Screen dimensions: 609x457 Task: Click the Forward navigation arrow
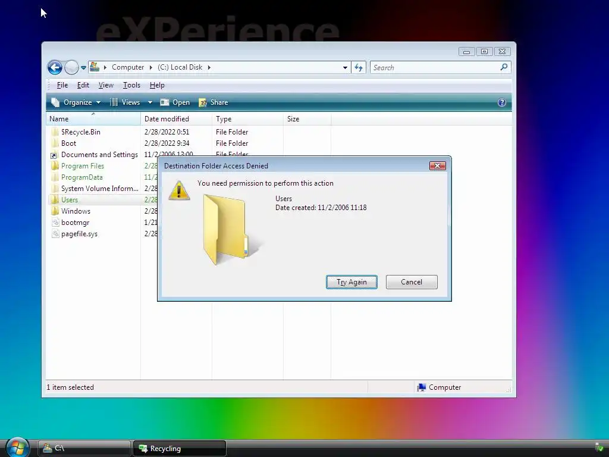[71, 68]
